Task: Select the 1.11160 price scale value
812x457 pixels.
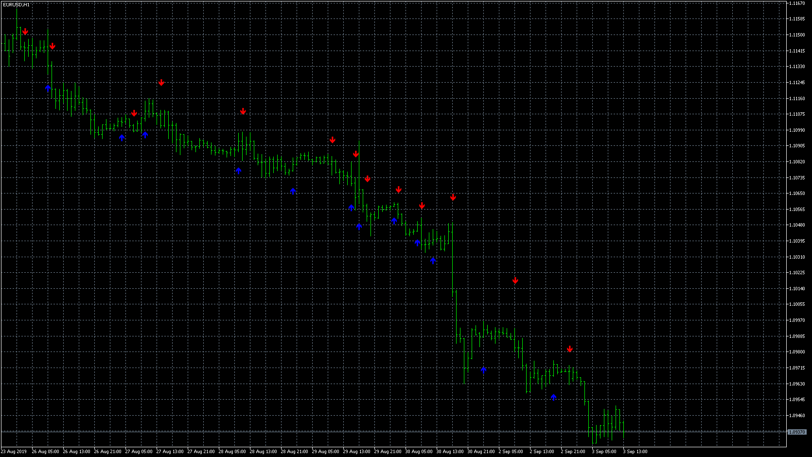Action: click(x=797, y=98)
